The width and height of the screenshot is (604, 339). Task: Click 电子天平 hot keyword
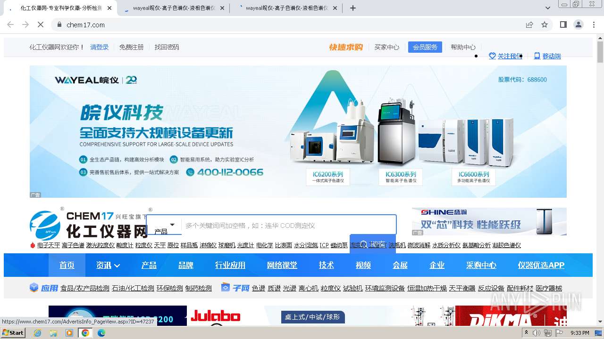click(49, 245)
